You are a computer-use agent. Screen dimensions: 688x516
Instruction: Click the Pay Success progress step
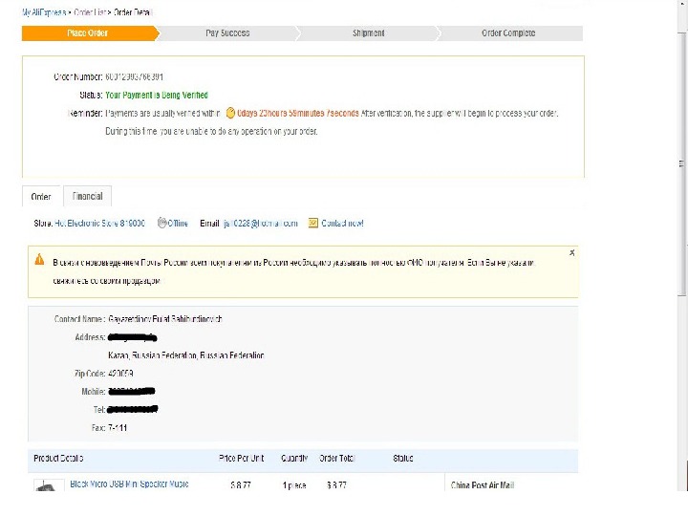pyautogui.click(x=227, y=33)
